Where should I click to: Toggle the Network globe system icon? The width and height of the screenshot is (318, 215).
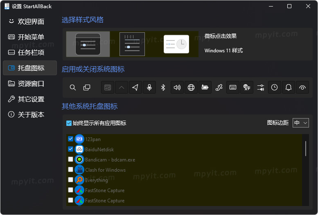191,87
